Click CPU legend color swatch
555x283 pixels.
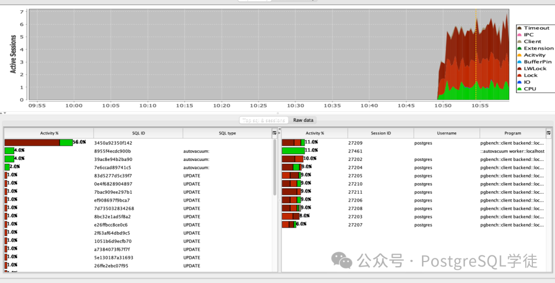click(x=519, y=89)
